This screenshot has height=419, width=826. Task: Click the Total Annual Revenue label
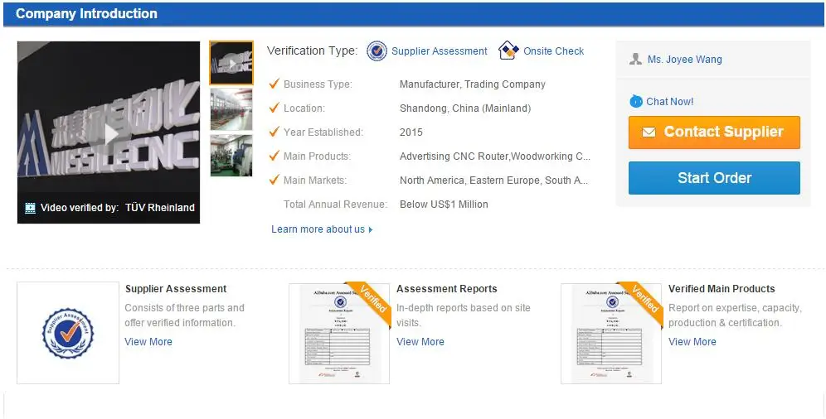pyautogui.click(x=335, y=204)
